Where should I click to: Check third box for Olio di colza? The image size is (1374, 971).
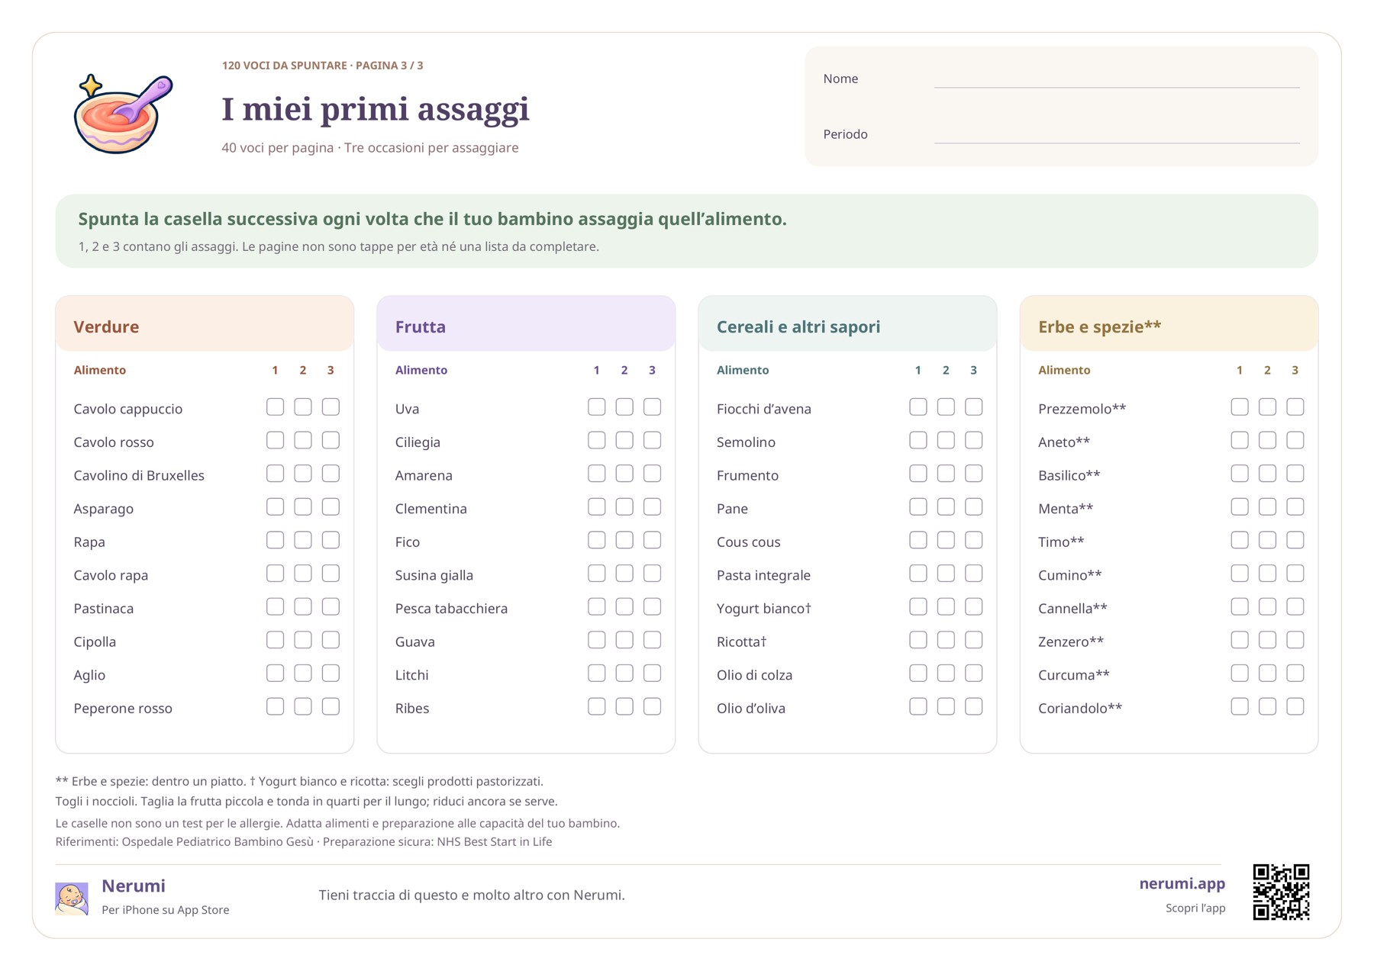point(974,674)
